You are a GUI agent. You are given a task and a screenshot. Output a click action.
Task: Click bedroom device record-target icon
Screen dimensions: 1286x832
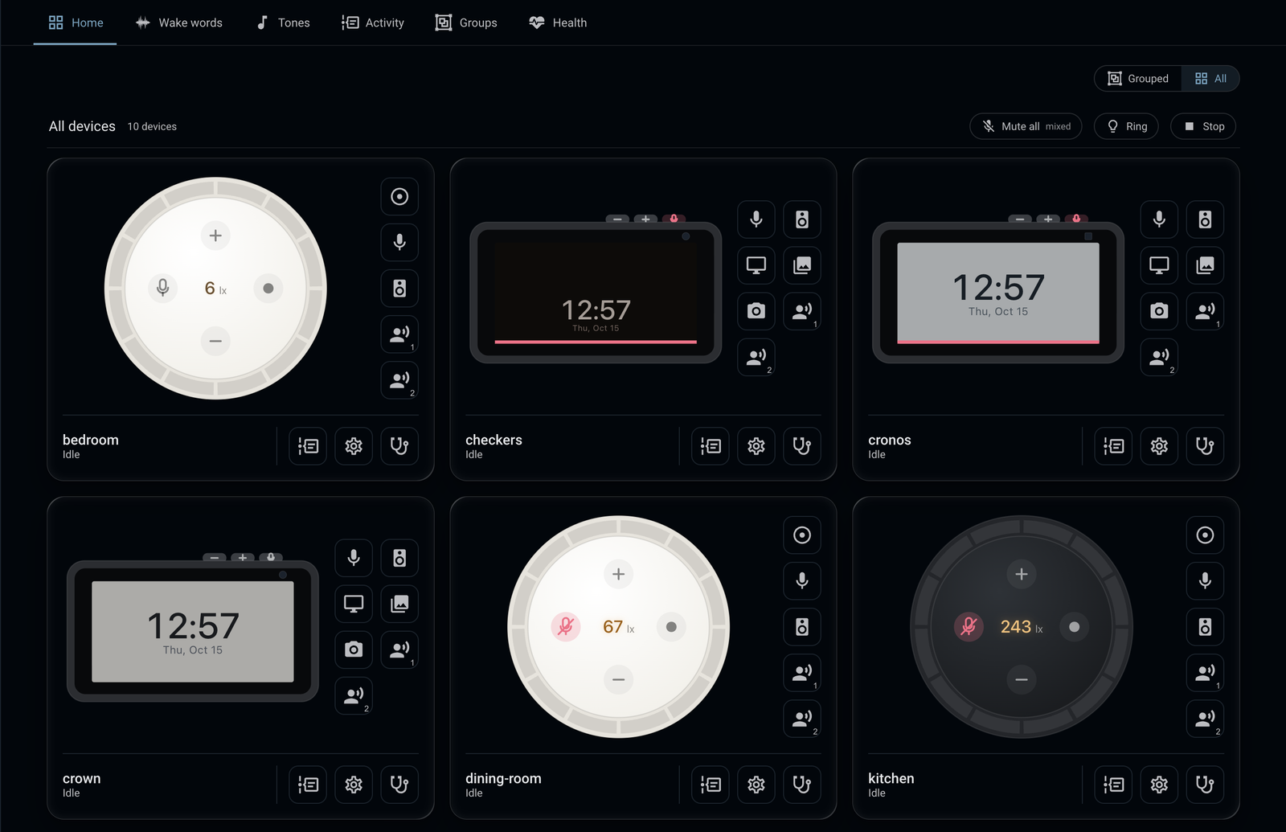click(x=399, y=196)
